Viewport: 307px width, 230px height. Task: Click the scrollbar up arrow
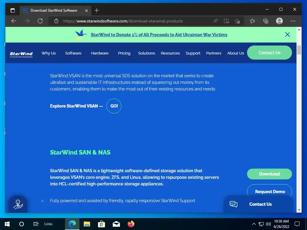click(299, 30)
